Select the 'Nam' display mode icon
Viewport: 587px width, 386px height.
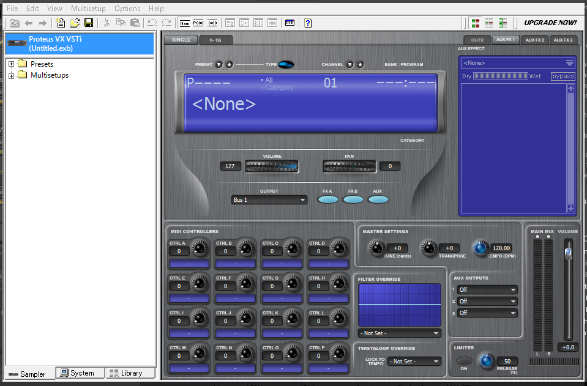[185, 23]
